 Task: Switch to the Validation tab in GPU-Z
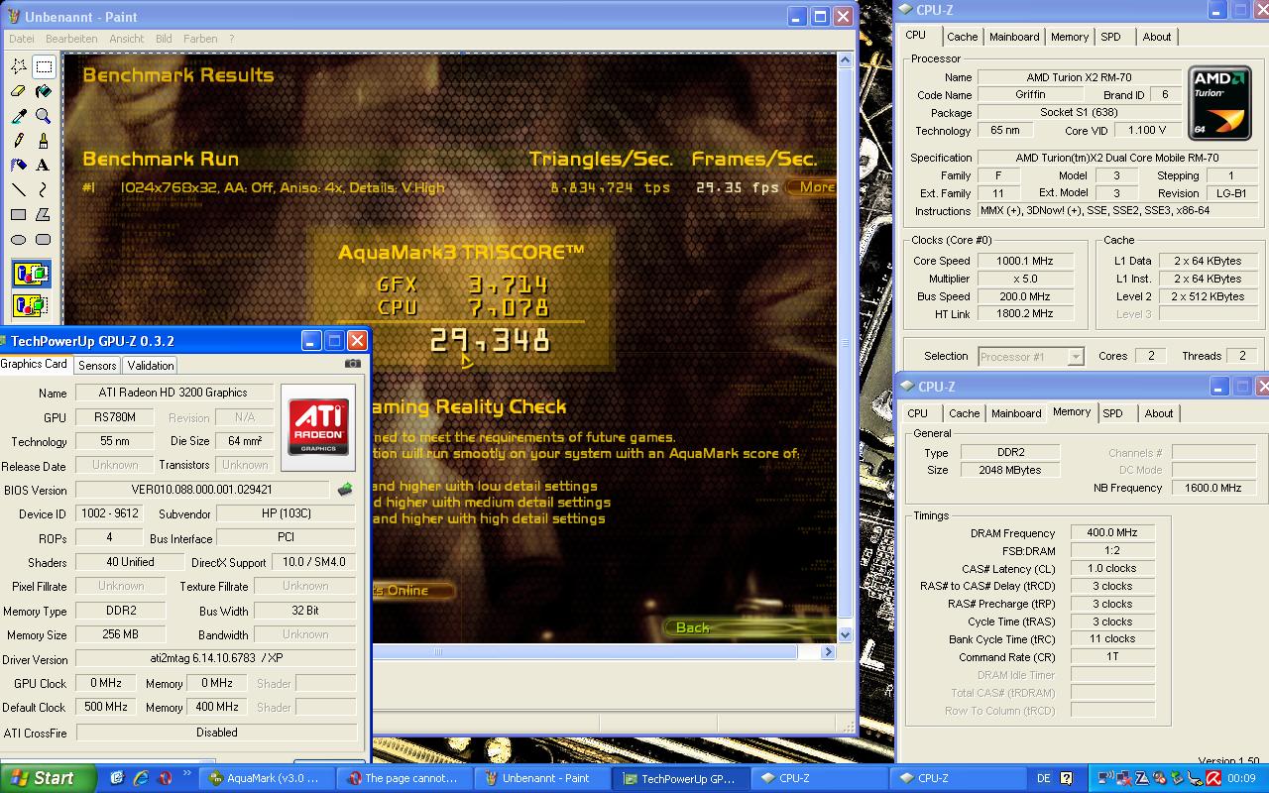(x=151, y=366)
